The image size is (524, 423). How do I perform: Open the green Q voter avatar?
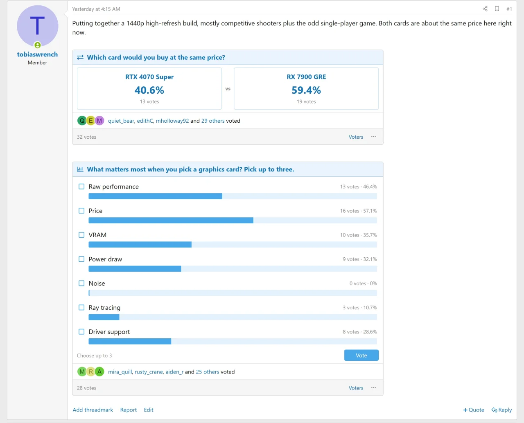pyautogui.click(x=82, y=121)
